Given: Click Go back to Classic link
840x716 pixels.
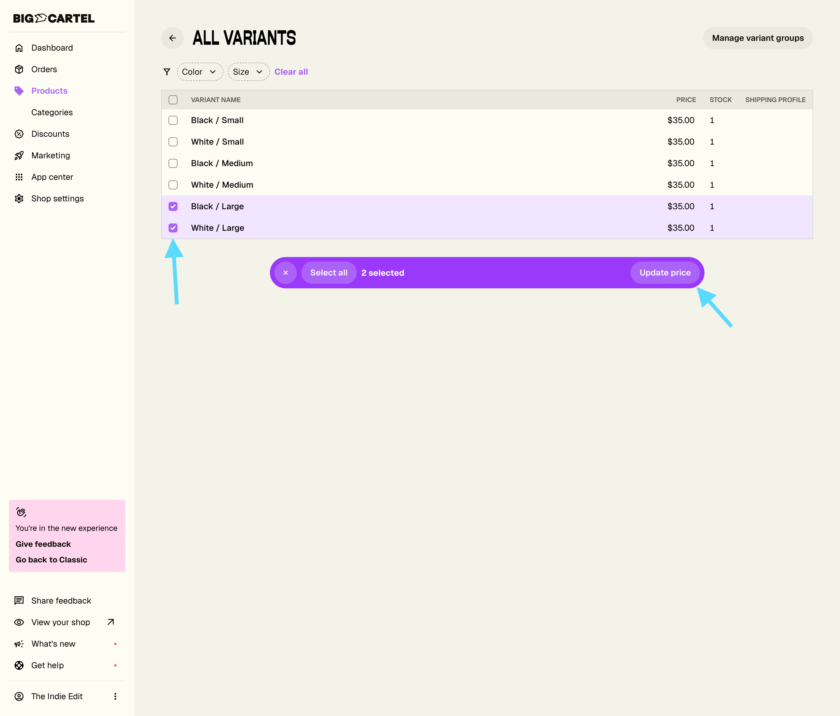Looking at the screenshot, I should [52, 560].
